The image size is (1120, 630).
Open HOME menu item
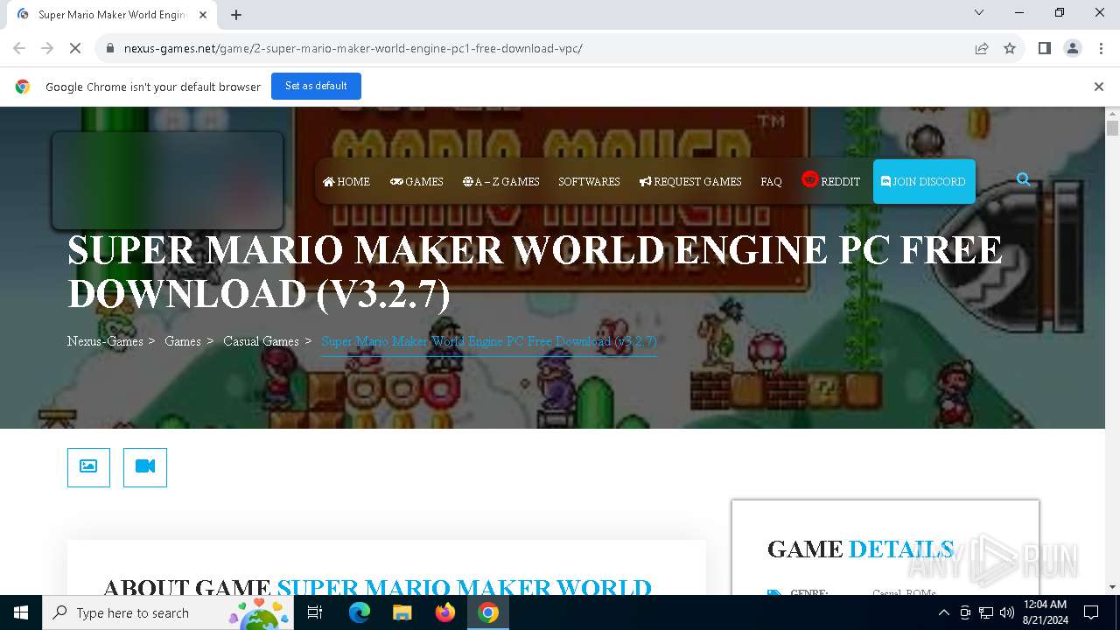(x=346, y=181)
